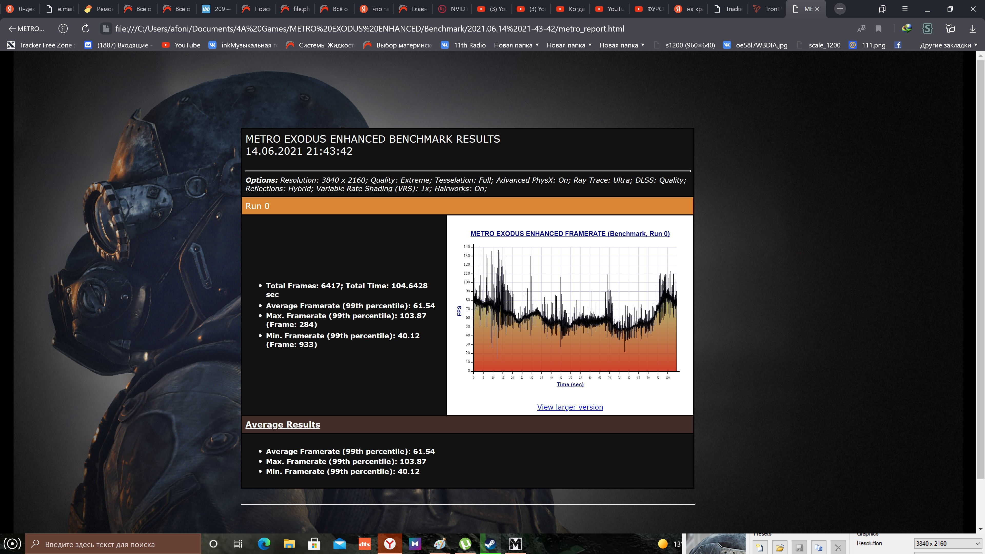
Task: Click the copy preset icon
Action: click(819, 547)
